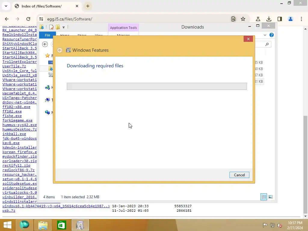Screen dimensions: 308x231
Task: Open a new browser tab
Action: [x=88, y=6]
